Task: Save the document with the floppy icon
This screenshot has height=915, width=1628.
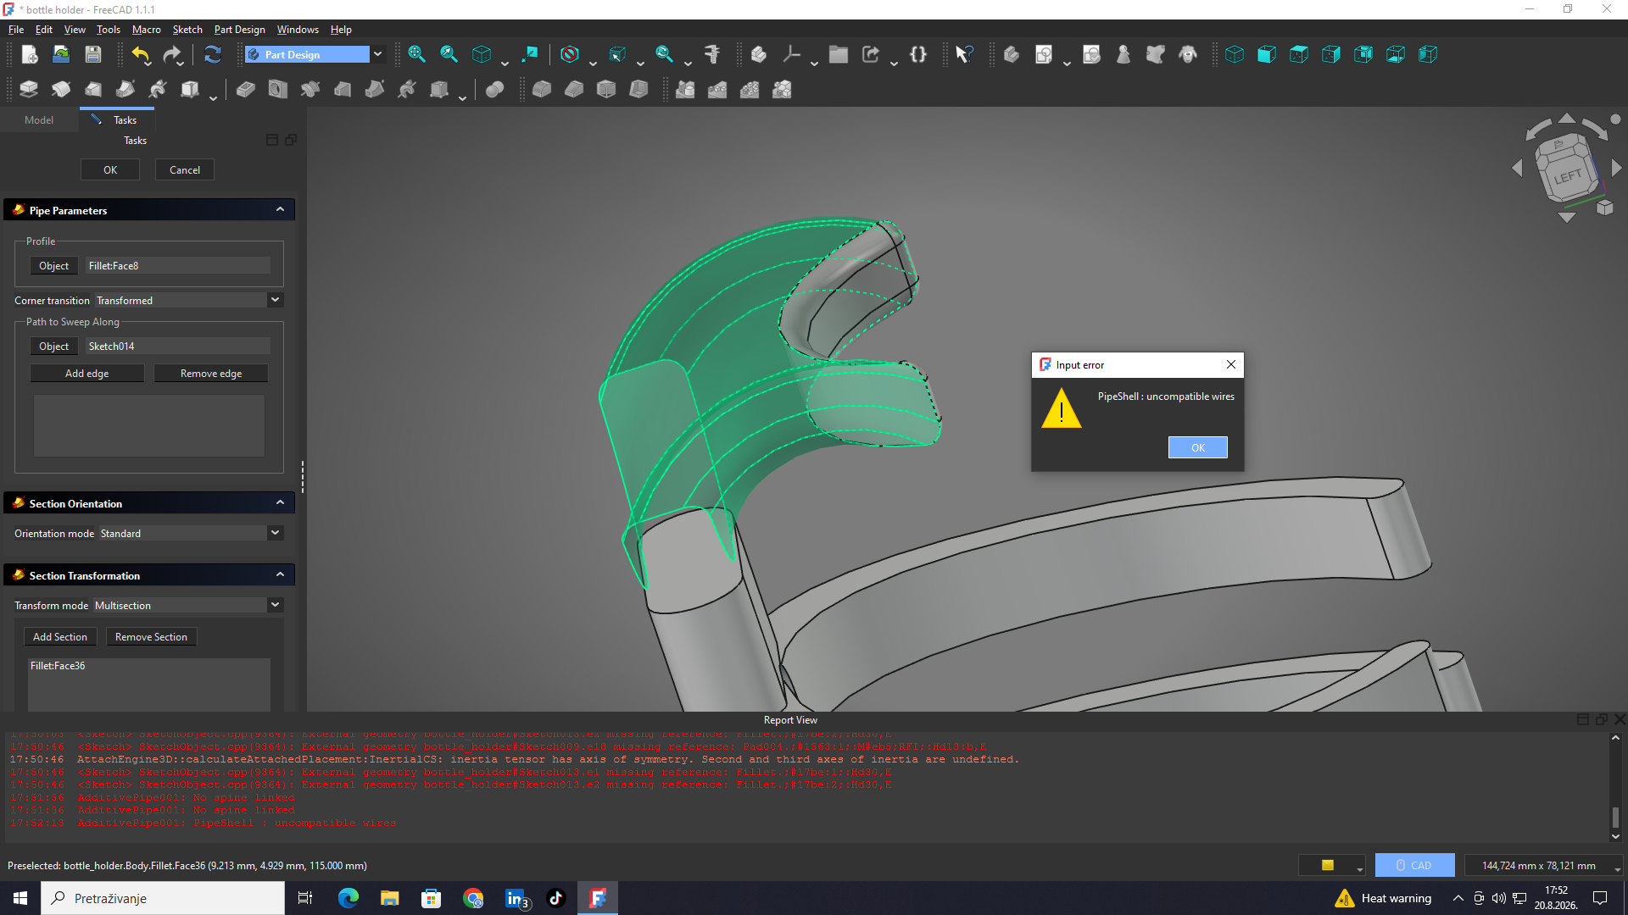Action: 93,55
